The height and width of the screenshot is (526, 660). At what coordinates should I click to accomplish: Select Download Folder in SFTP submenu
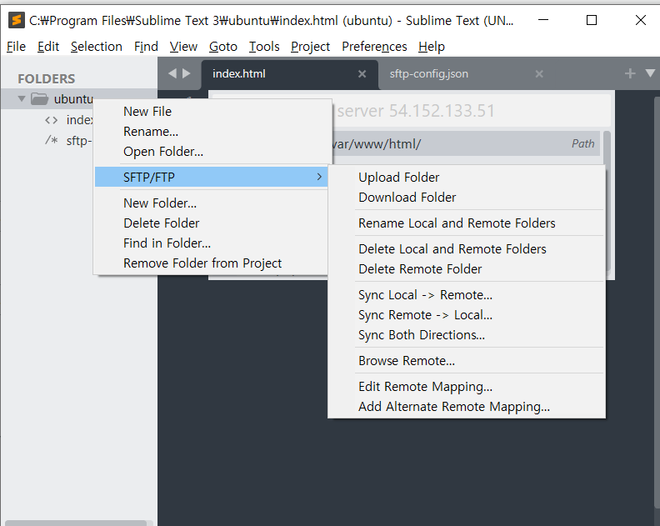467,197
